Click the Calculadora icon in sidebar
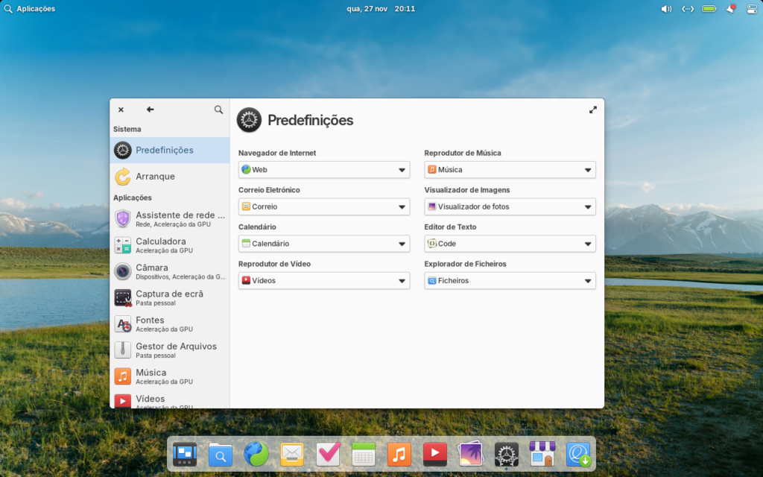The height and width of the screenshot is (477, 763). click(x=123, y=244)
